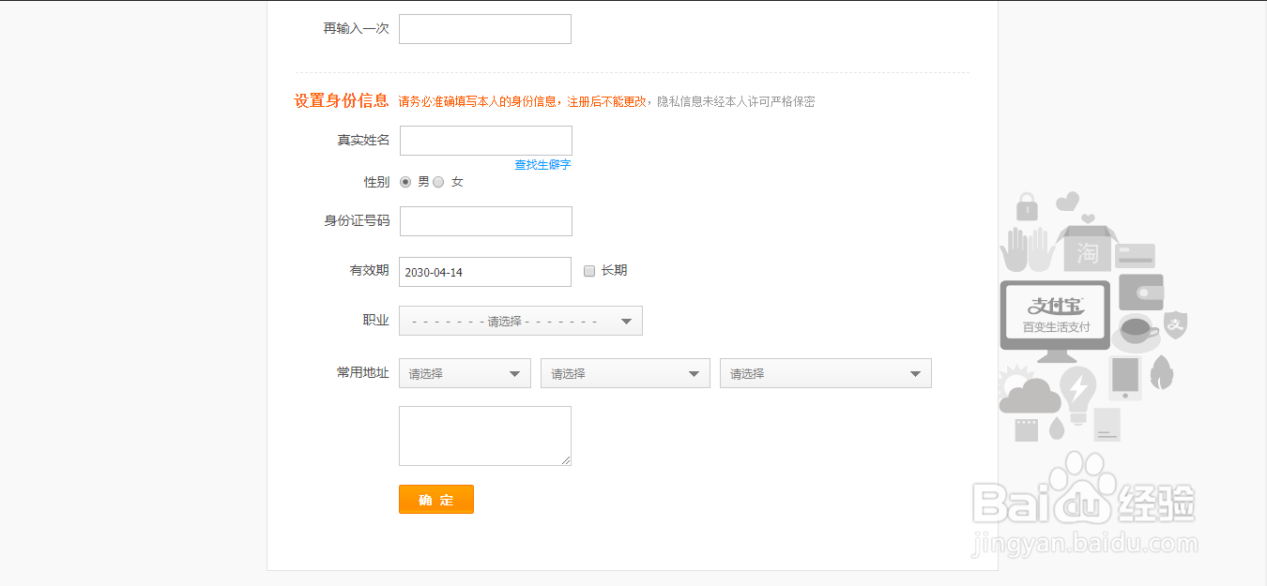Click the 身份证号码 input field

click(x=485, y=221)
